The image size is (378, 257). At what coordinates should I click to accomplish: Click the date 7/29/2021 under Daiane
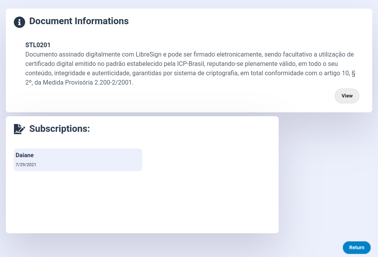coord(25,165)
